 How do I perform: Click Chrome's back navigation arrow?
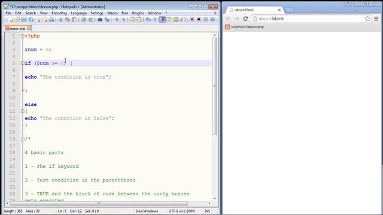point(228,19)
